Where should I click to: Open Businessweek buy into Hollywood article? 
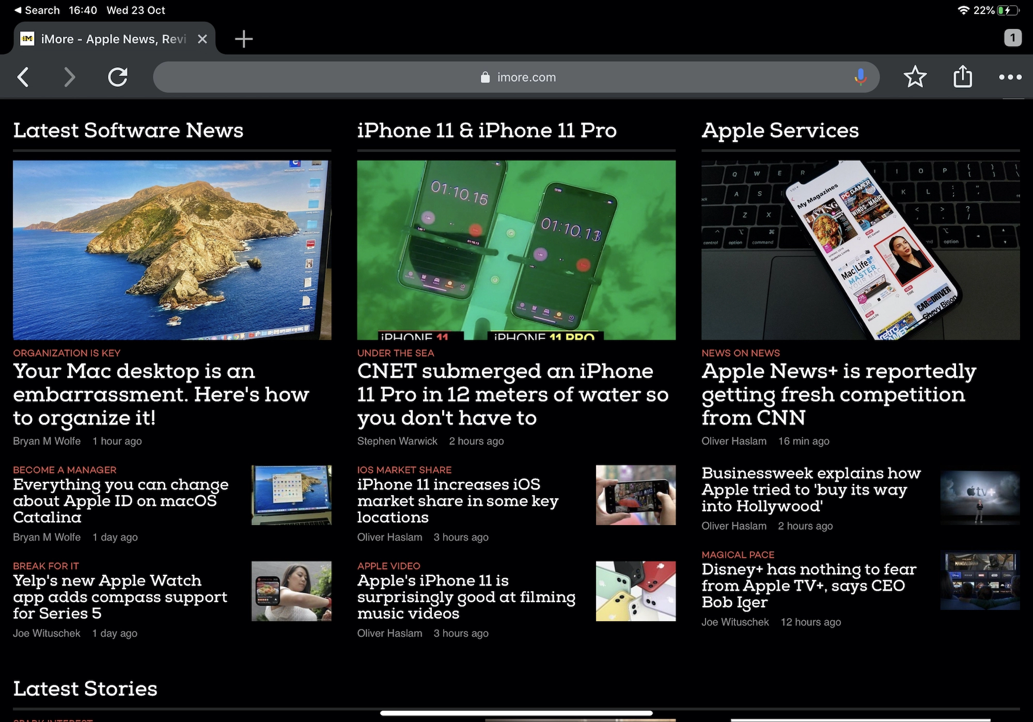point(811,489)
